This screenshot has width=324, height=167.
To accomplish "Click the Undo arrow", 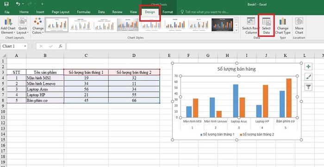I will tap(18, 4).
